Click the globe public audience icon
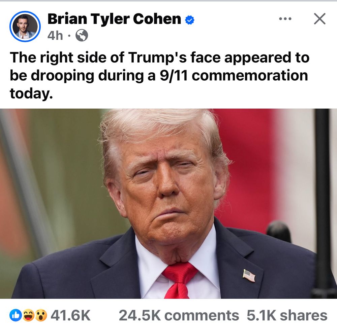The width and height of the screenshot is (337, 324). (82, 35)
